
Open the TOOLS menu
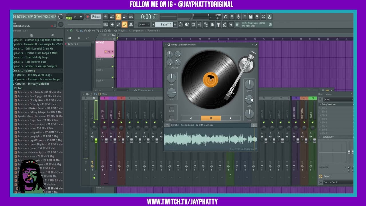coord(46,17)
